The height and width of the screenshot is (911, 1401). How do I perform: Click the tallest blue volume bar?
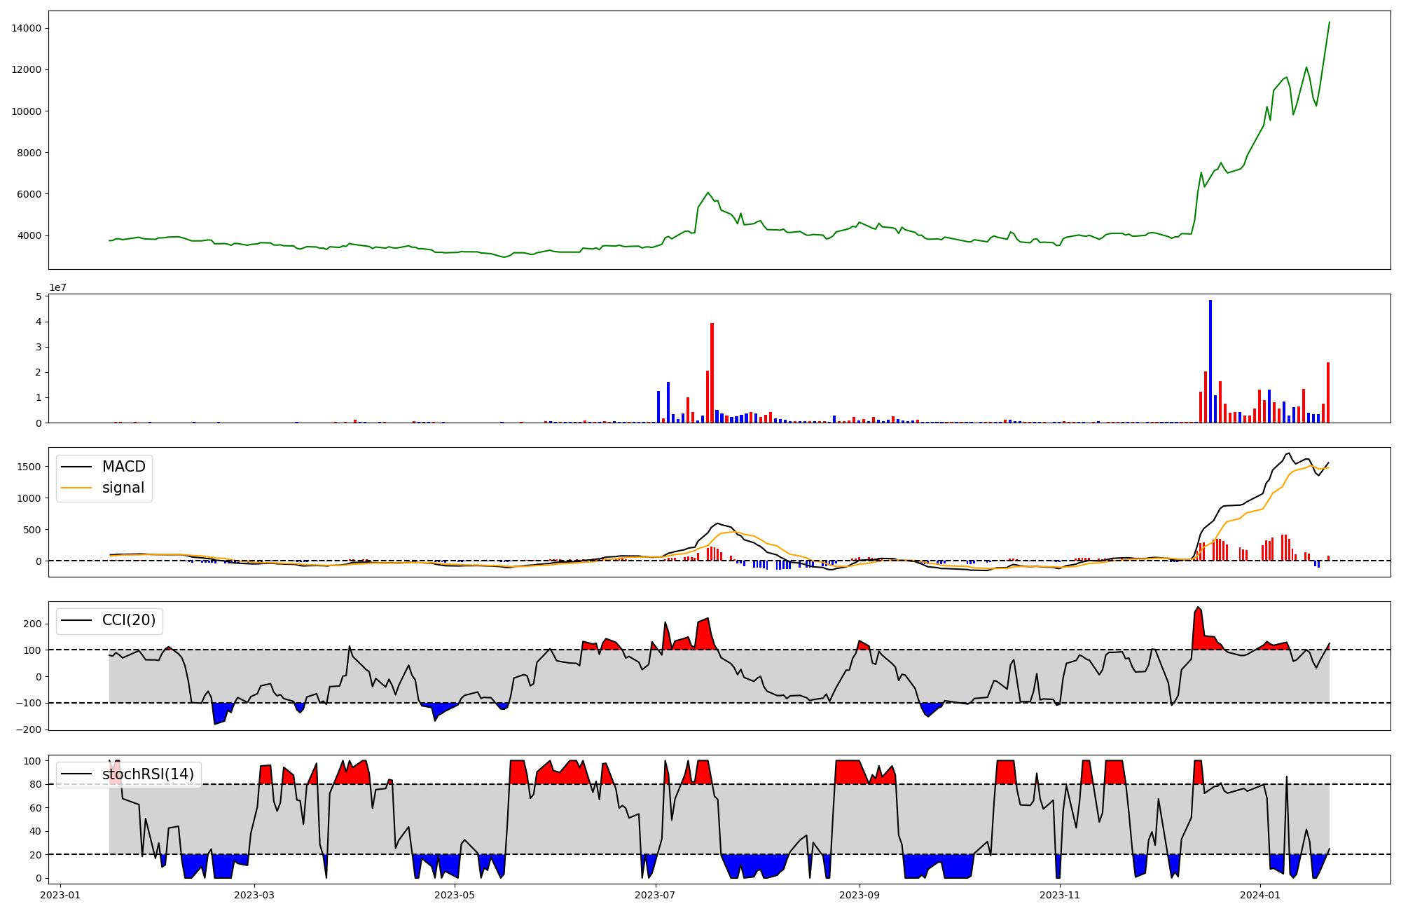1210,361
